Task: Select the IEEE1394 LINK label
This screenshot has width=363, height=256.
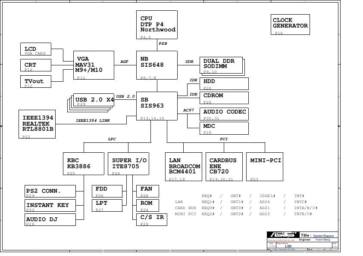Action: (x=93, y=120)
